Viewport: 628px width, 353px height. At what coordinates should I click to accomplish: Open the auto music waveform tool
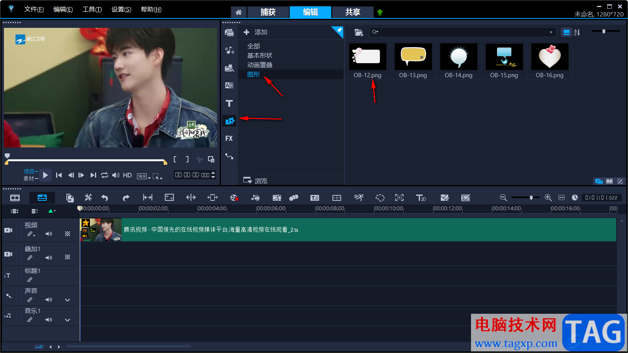click(256, 198)
